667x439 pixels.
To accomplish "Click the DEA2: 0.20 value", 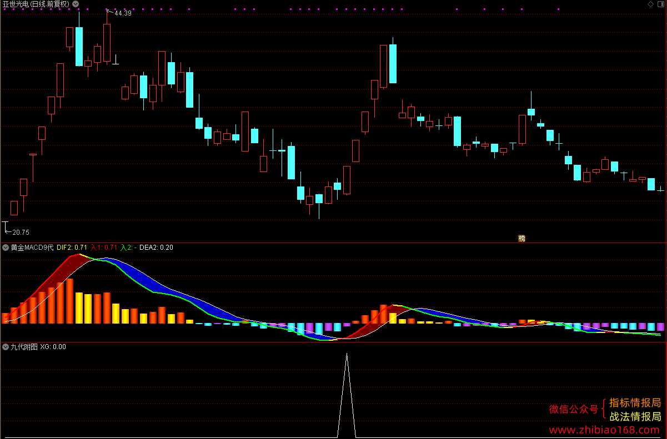I will click(x=156, y=248).
